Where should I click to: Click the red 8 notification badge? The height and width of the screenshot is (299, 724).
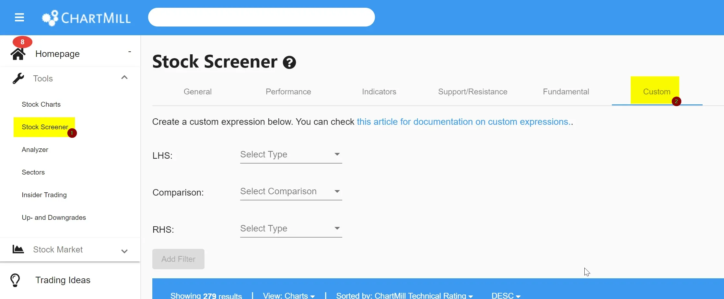22,42
